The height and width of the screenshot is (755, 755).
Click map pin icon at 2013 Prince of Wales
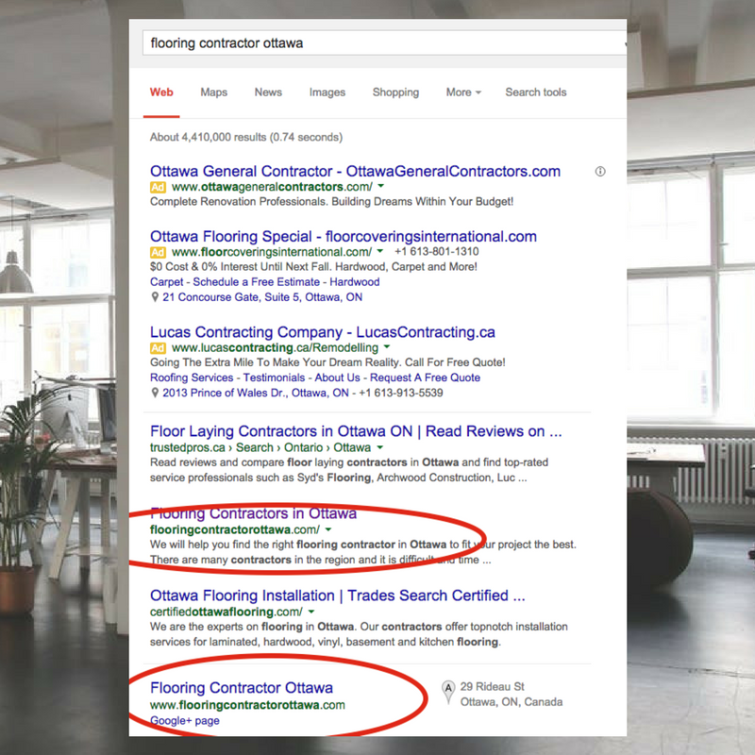155,393
